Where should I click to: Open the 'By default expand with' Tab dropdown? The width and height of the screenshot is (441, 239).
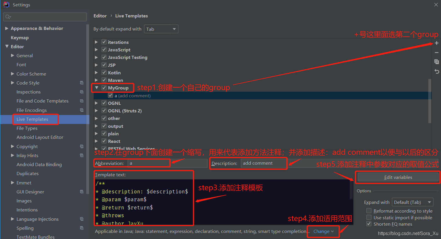[161, 29]
